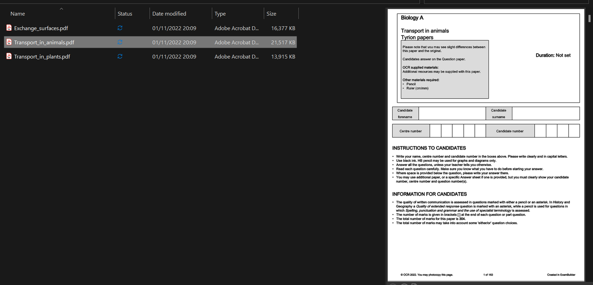Sort files by the Date modified column header

click(x=169, y=13)
